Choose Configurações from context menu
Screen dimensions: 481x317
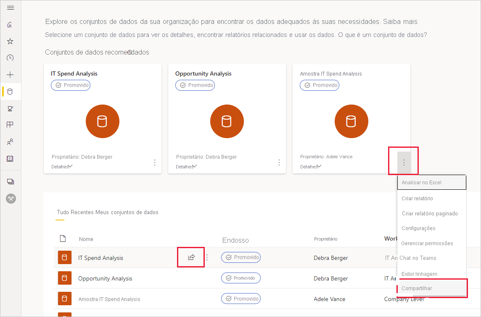tap(432, 228)
